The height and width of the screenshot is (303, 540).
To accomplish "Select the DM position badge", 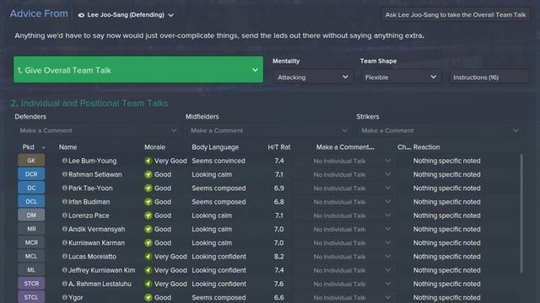I will click(31, 215).
